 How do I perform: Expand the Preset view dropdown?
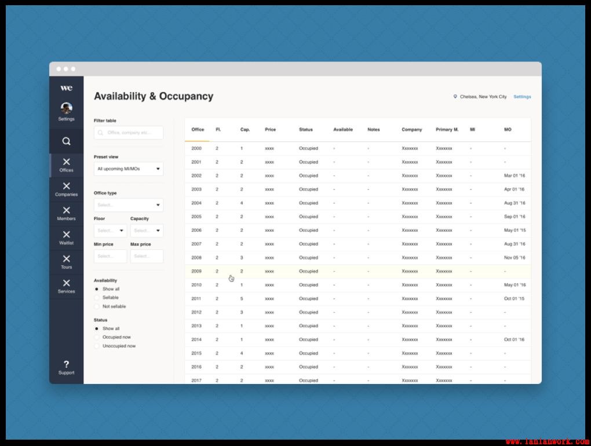[x=129, y=169]
